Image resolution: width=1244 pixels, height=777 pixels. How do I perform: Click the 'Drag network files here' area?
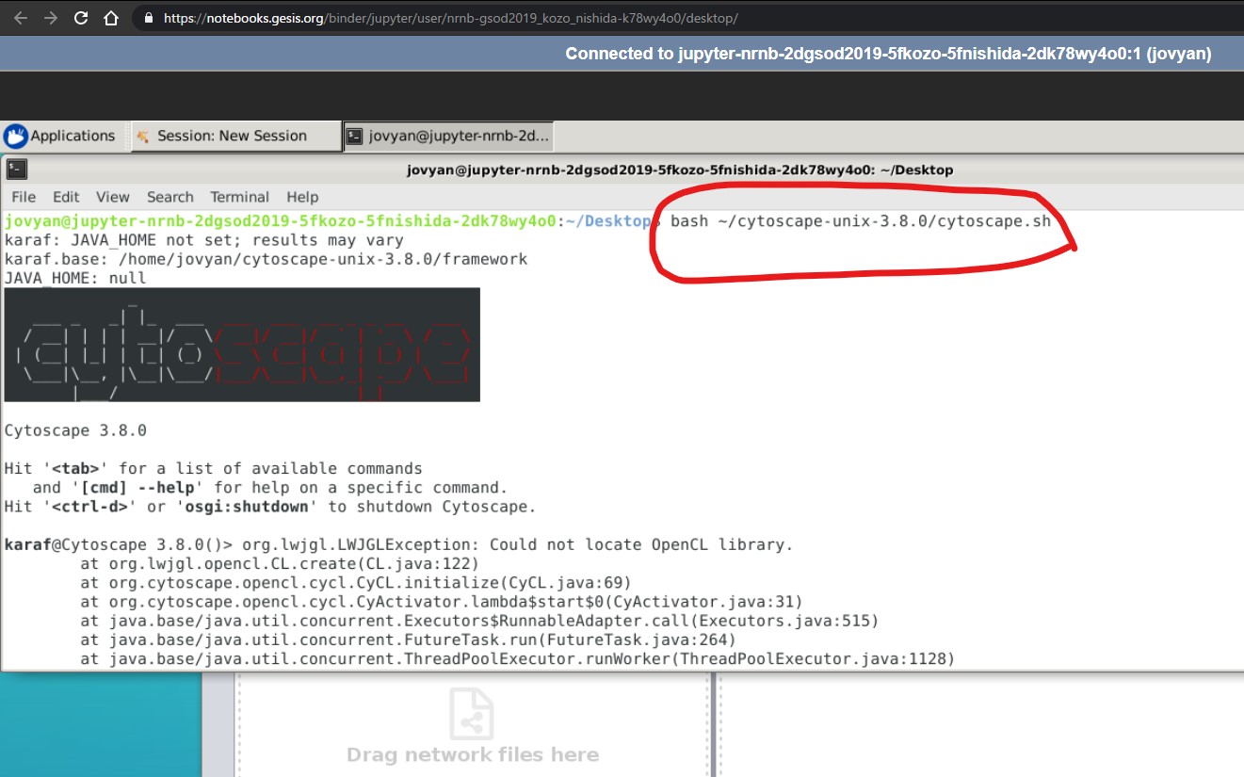pos(473,754)
